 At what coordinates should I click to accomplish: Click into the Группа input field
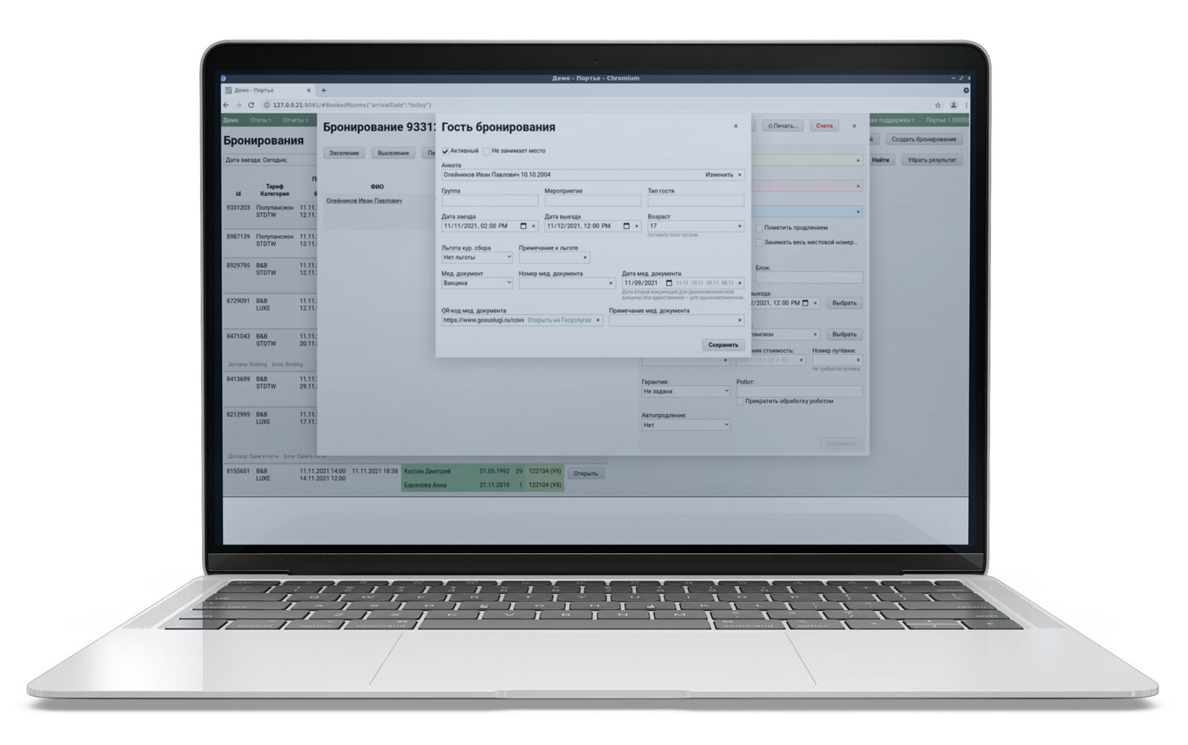(x=490, y=201)
